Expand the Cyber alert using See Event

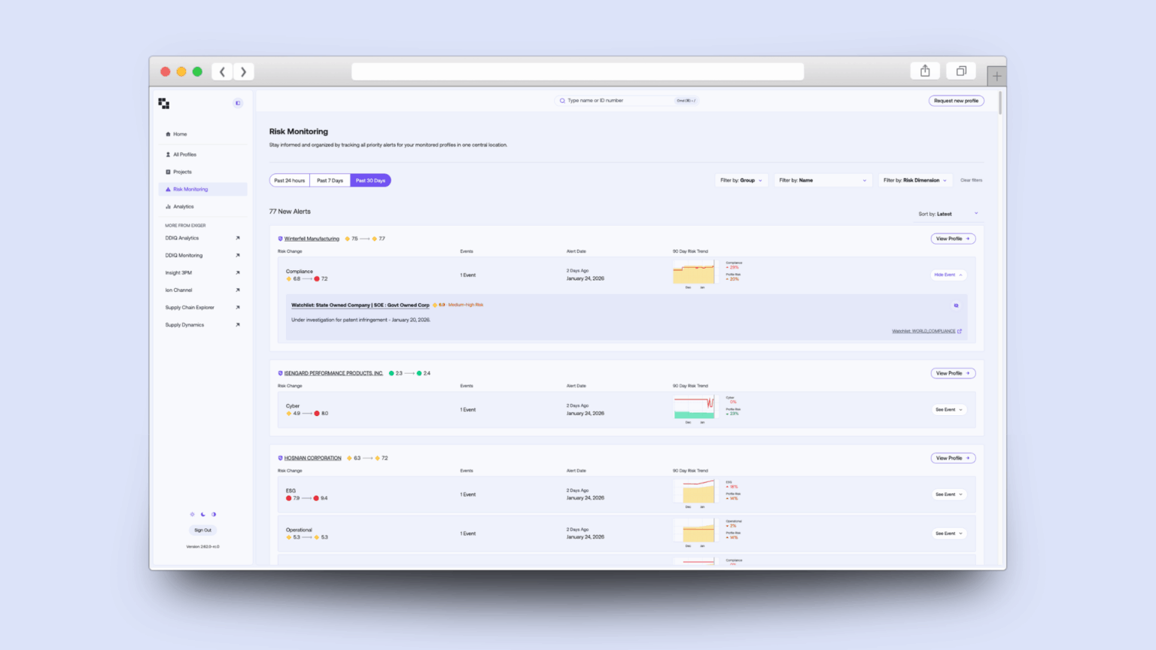coord(948,409)
